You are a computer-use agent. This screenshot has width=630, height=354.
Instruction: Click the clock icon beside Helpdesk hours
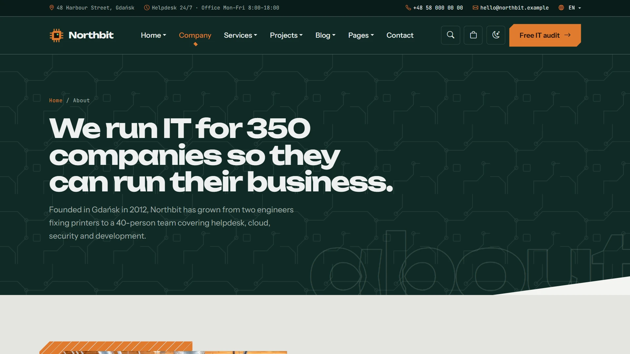click(x=147, y=8)
